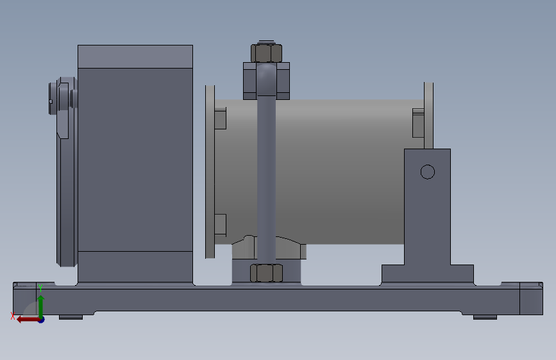The height and width of the screenshot is (360, 556).
Task: Click the red X axis arrow of the triad
Action: [x=28, y=320]
